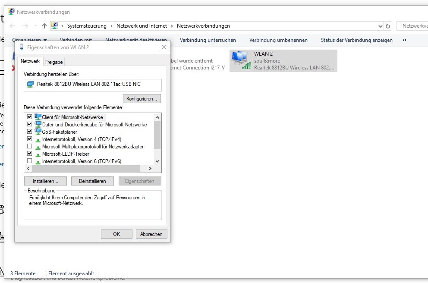
Task: Go back in navigation history
Action: 13,26
